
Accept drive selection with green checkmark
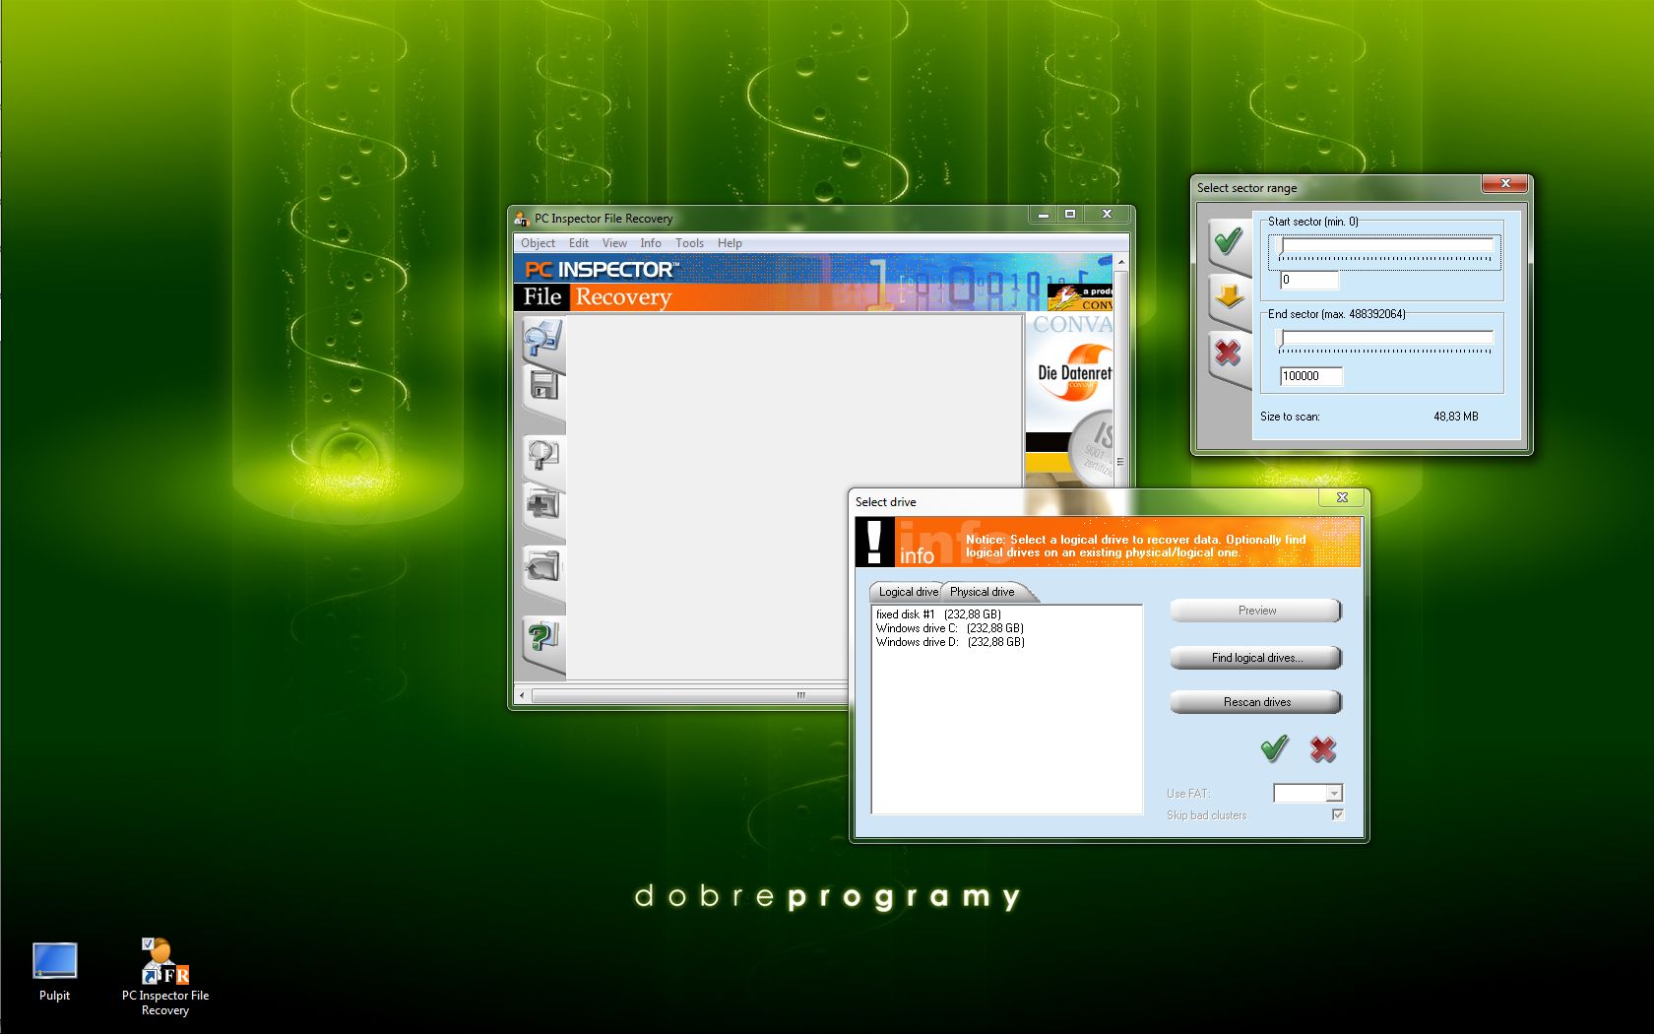(1275, 749)
